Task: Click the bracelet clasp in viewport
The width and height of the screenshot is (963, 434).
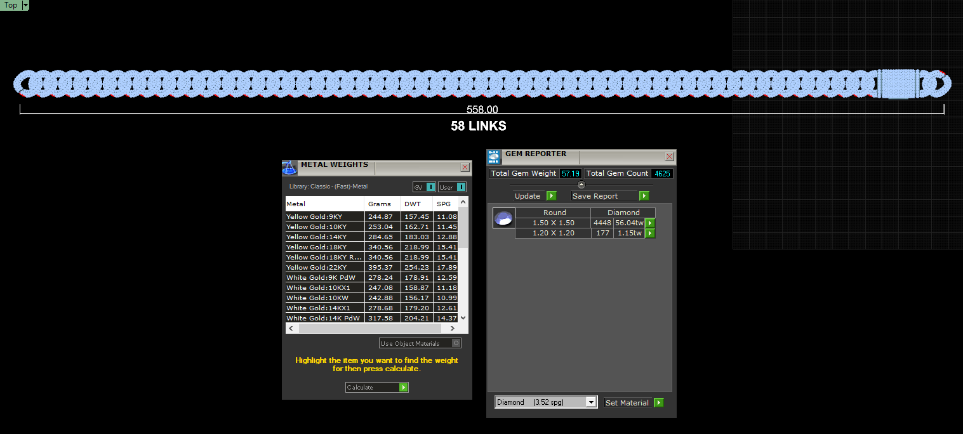Action: (900, 84)
